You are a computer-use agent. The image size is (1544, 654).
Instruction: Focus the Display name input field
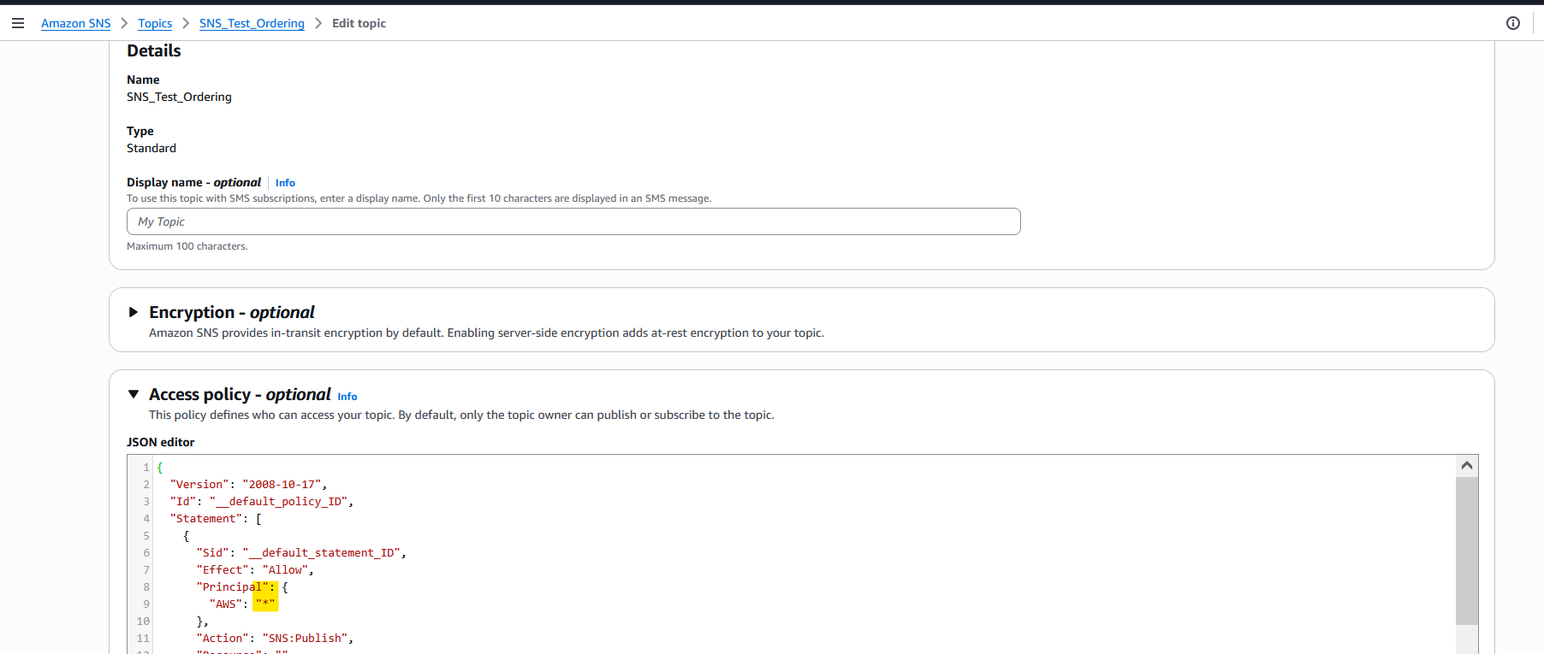tap(573, 221)
